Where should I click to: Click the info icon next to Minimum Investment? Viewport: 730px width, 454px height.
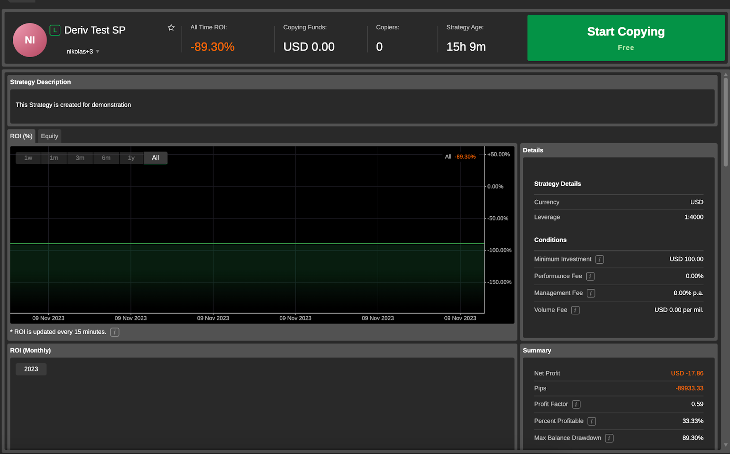pyautogui.click(x=600, y=259)
